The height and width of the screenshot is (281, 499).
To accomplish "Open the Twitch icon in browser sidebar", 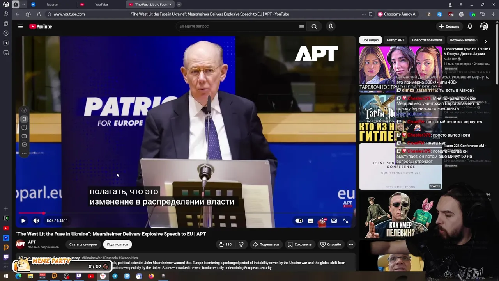I will pyautogui.click(x=6, y=257).
